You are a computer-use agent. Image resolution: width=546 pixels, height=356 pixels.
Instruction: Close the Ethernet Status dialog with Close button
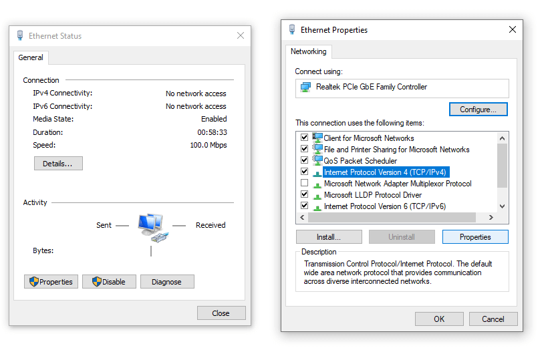click(221, 313)
